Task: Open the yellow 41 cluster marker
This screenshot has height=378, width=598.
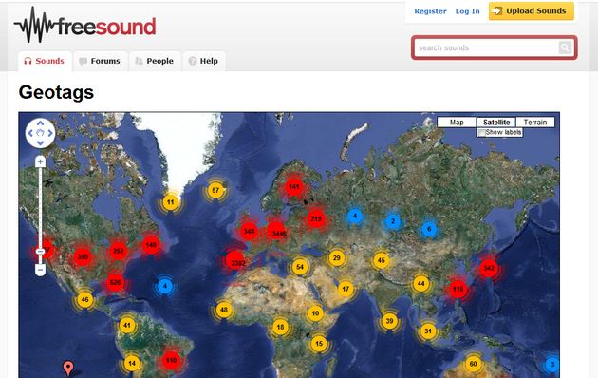Action: tap(127, 326)
